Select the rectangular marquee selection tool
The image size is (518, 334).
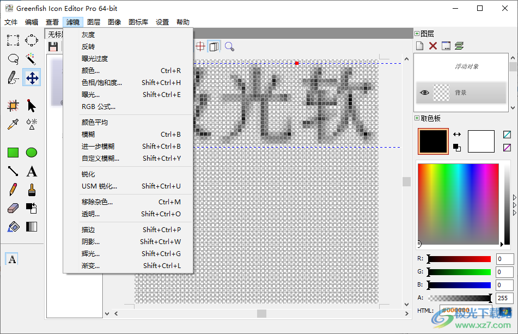[13, 40]
